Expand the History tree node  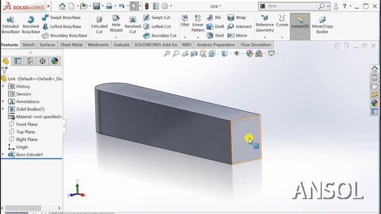tap(3, 86)
